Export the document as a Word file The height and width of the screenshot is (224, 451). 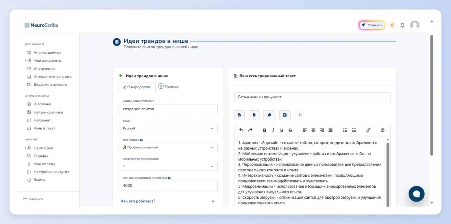coord(239,115)
